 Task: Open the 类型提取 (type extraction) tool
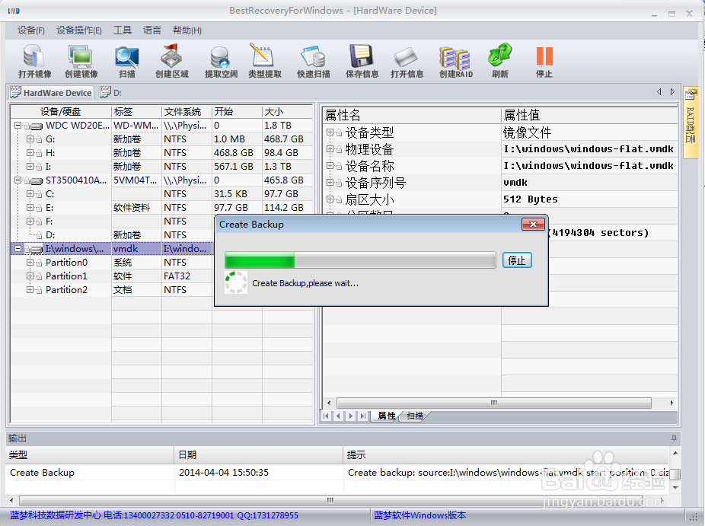(x=265, y=61)
